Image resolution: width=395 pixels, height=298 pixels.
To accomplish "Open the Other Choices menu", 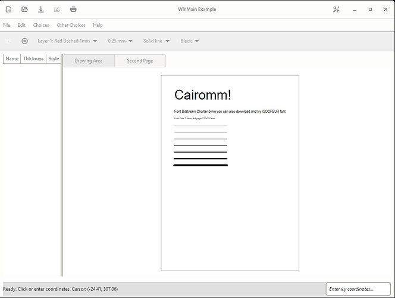I will coord(71,25).
